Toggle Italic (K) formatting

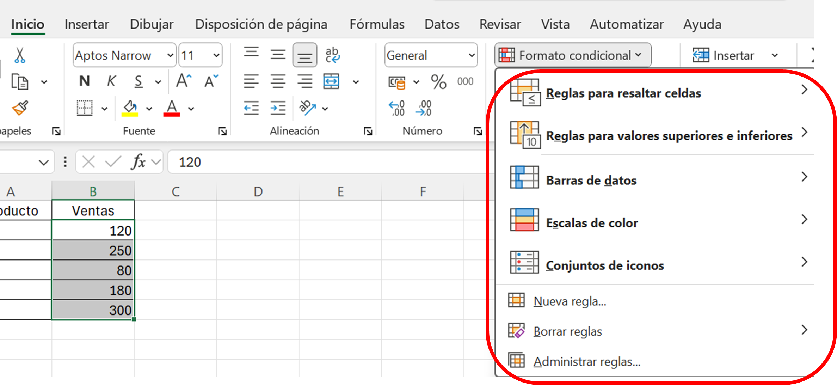(x=111, y=81)
